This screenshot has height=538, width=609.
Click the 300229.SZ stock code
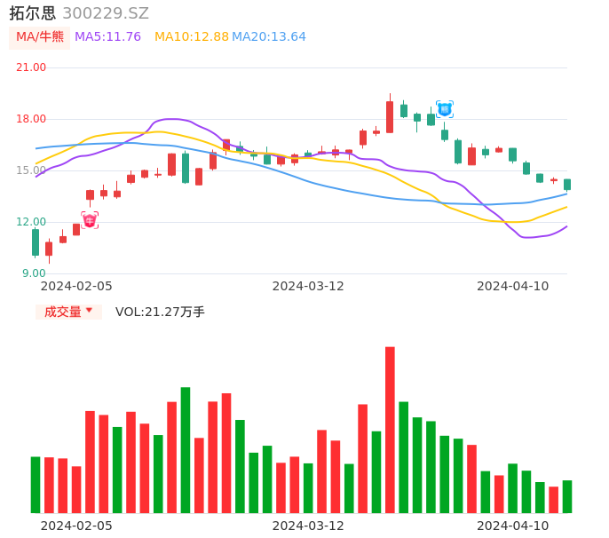tap(106, 13)
